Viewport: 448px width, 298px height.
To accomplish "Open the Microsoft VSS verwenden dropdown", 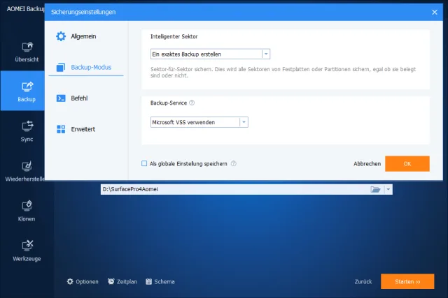I will point(244,122).
